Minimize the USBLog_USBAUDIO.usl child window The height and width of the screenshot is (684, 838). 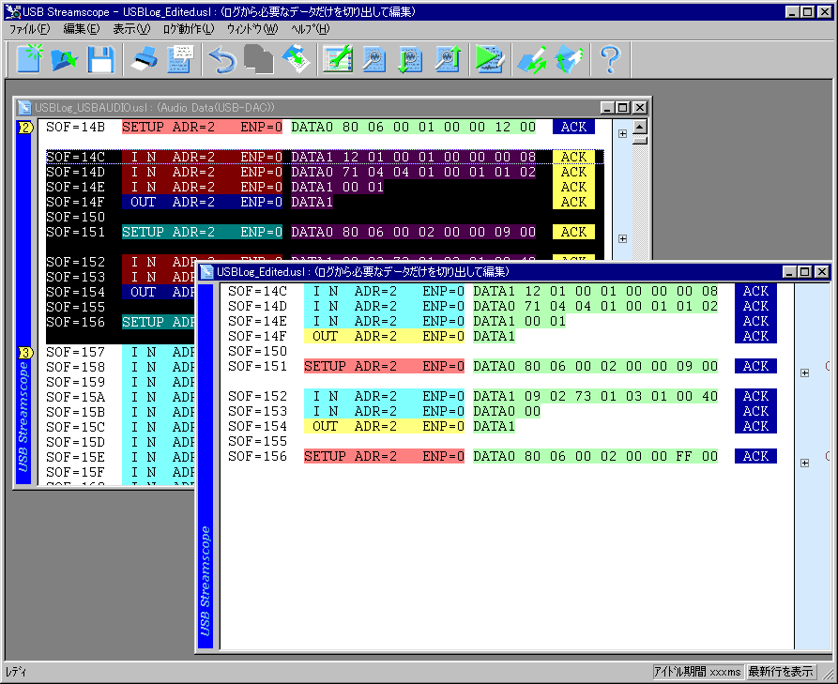click(x=606, y=107)
